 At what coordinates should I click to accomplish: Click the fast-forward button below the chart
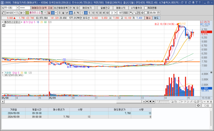(x=154, y=101)
